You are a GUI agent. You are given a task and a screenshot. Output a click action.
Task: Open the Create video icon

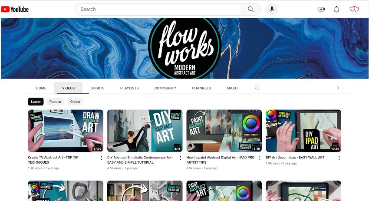coord(322,9)
